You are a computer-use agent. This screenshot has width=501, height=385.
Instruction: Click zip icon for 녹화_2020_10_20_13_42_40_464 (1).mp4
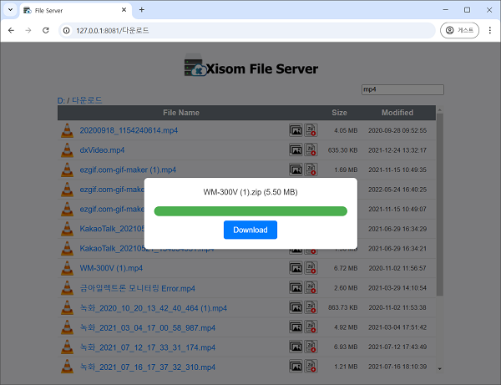311,307
